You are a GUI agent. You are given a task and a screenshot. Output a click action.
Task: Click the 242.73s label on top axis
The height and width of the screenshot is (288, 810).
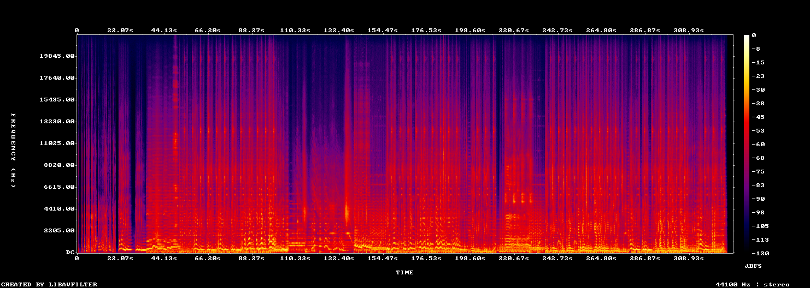pos(557,30)
